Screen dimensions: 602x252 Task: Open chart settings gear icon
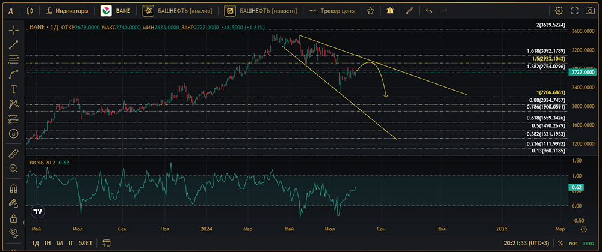click(559, 11)
